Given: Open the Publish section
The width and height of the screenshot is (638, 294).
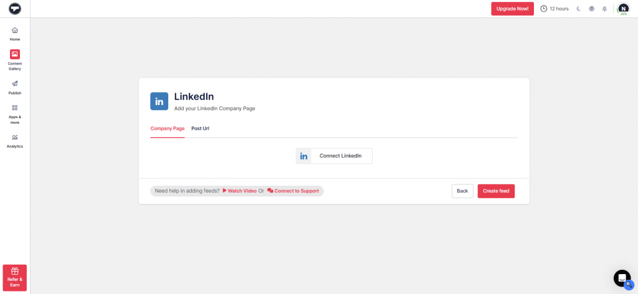Looking at the screenshot, I should (15, 88).
